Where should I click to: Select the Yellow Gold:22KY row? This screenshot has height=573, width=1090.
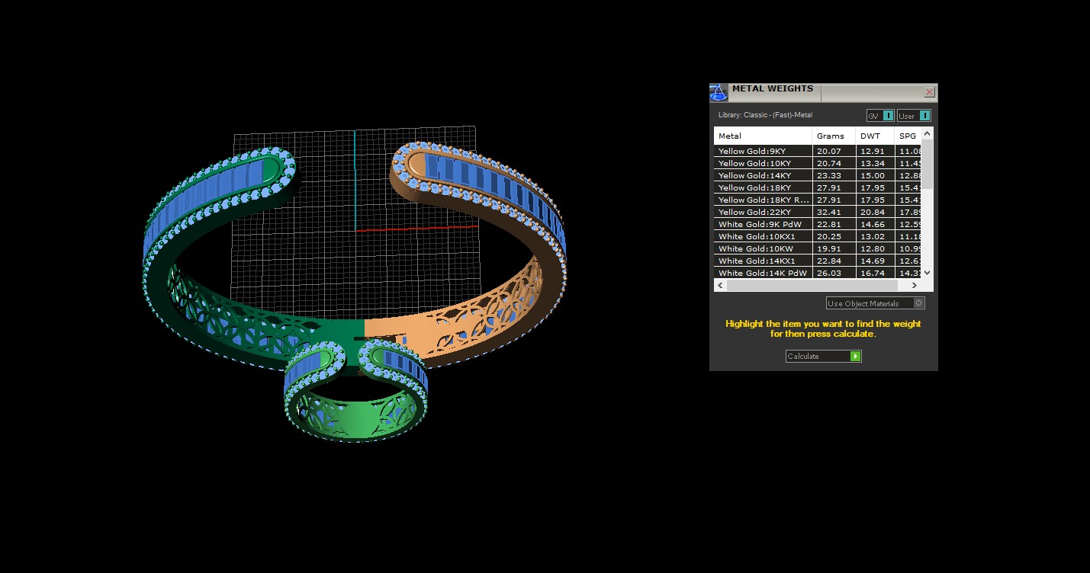click(818, 212)
